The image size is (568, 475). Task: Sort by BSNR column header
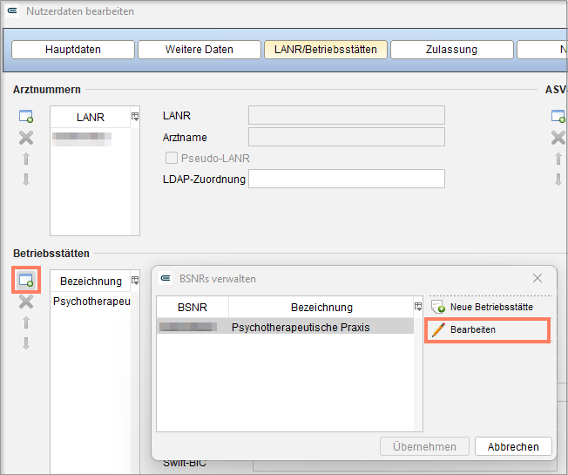tap(193, 308)
